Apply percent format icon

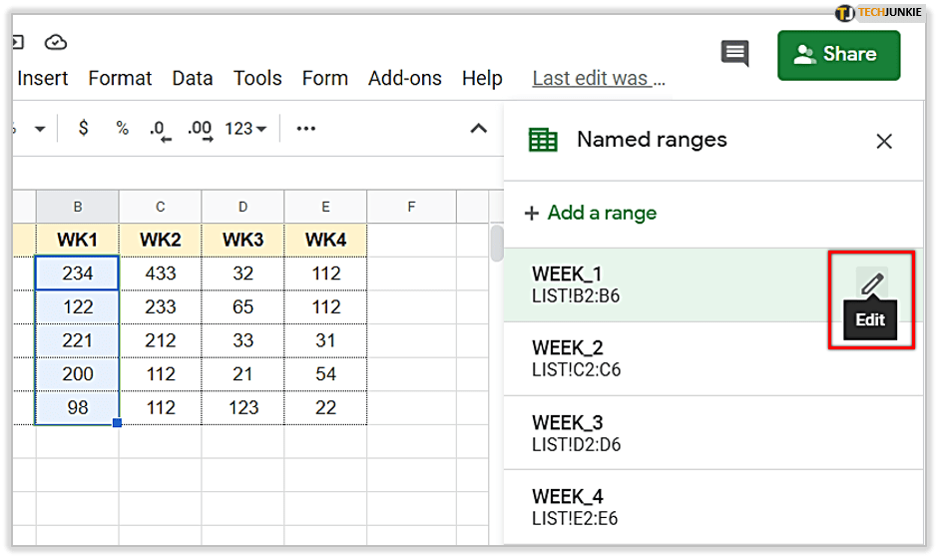tap(122, 129)
